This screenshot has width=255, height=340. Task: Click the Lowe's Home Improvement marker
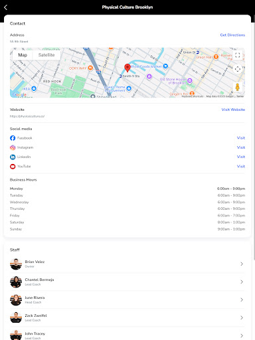click(129, 89)
